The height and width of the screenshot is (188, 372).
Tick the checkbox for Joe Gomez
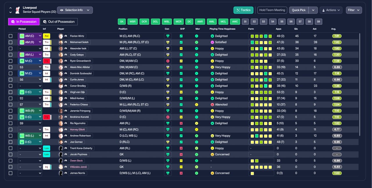[11, 142]
